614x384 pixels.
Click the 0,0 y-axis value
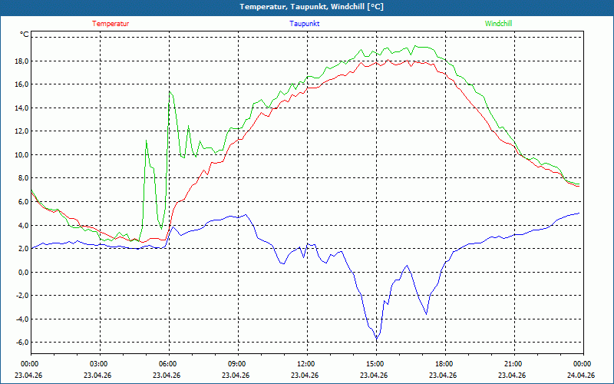(24, 272)
